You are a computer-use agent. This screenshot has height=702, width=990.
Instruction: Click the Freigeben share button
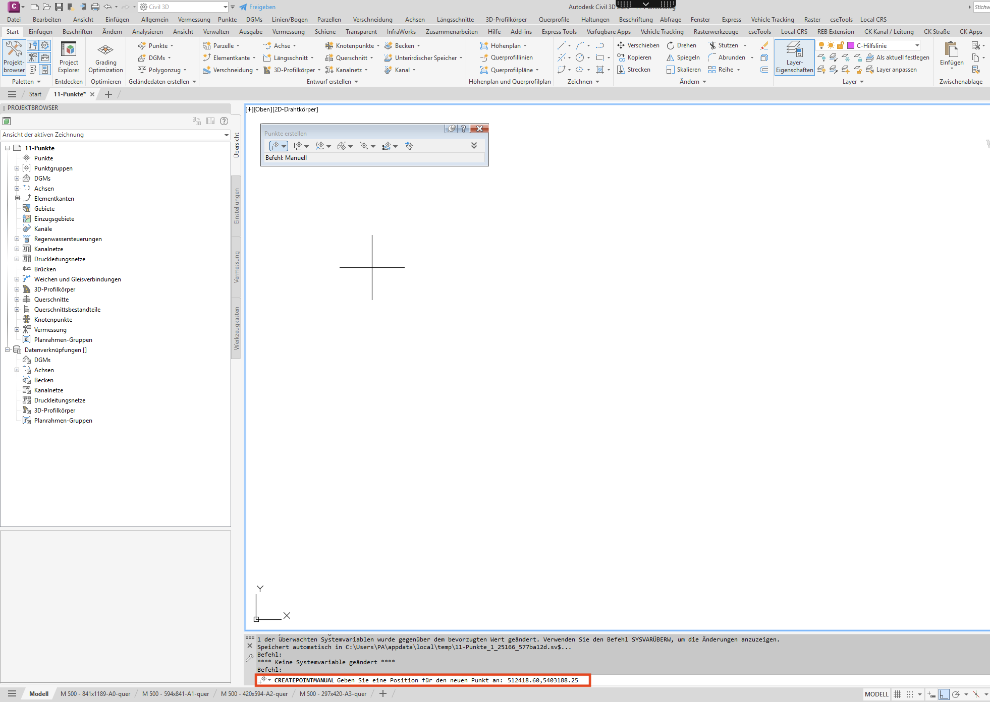point(257,7)
